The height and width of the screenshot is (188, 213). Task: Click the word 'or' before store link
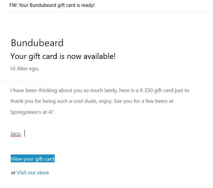coord(13,172)
